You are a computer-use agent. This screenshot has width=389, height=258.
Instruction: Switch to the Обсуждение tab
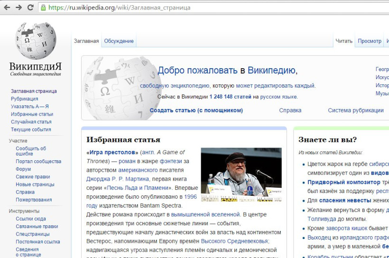[119, 41]
